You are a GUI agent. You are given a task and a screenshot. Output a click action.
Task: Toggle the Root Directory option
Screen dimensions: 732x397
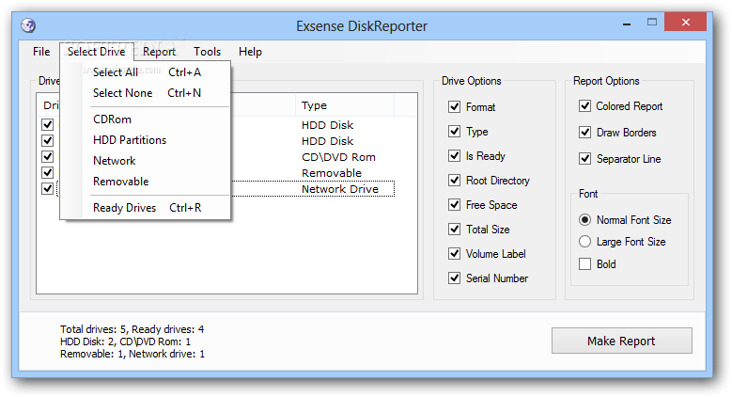pos(454,180)
